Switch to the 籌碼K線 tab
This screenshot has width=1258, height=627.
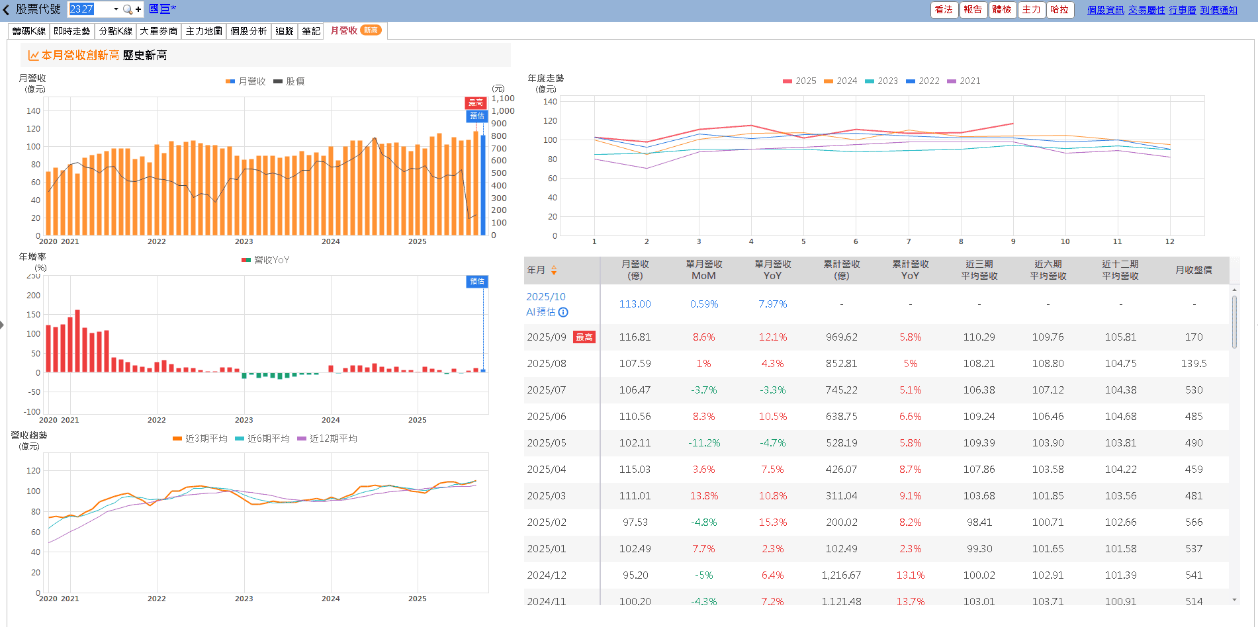coord(28,31)
